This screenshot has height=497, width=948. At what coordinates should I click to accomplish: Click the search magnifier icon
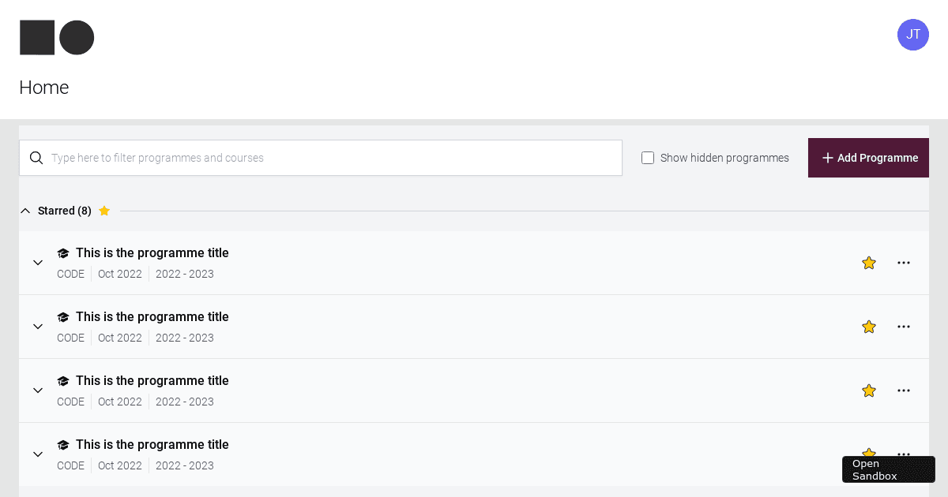[x=36, y=158]
